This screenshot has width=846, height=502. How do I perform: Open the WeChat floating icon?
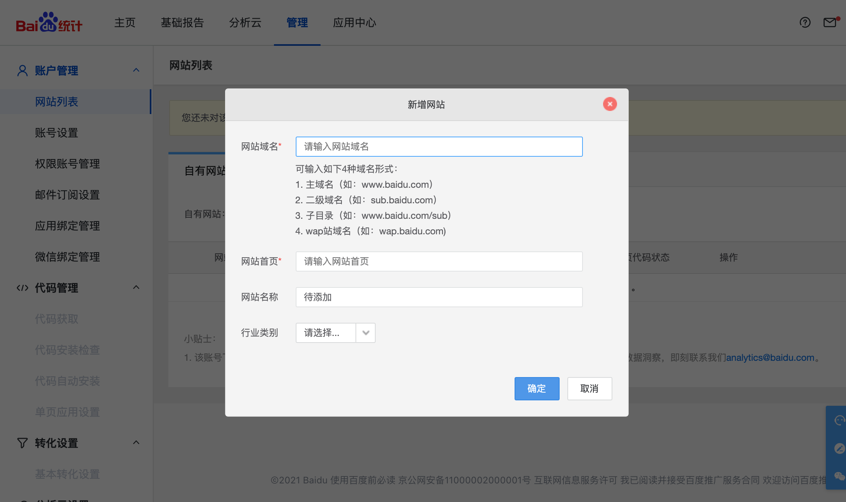tap(839, 476)
